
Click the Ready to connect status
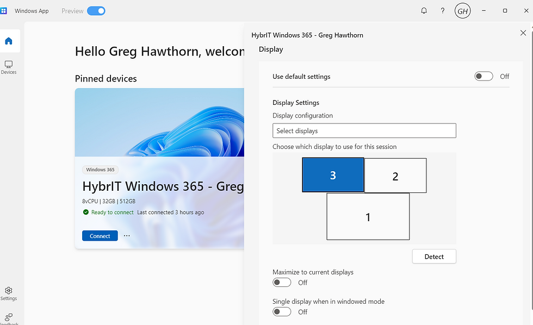(x=108, y=212)
